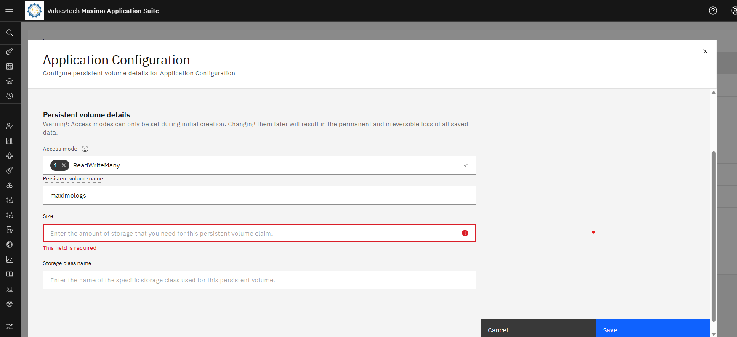Click the locked document sidebar icon
This screenshot has height=337, width=737.
[x=9, y=230]
